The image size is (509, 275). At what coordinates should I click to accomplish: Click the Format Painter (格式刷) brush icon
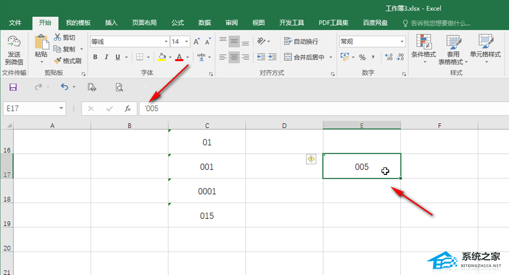click(x=58, y=61)
